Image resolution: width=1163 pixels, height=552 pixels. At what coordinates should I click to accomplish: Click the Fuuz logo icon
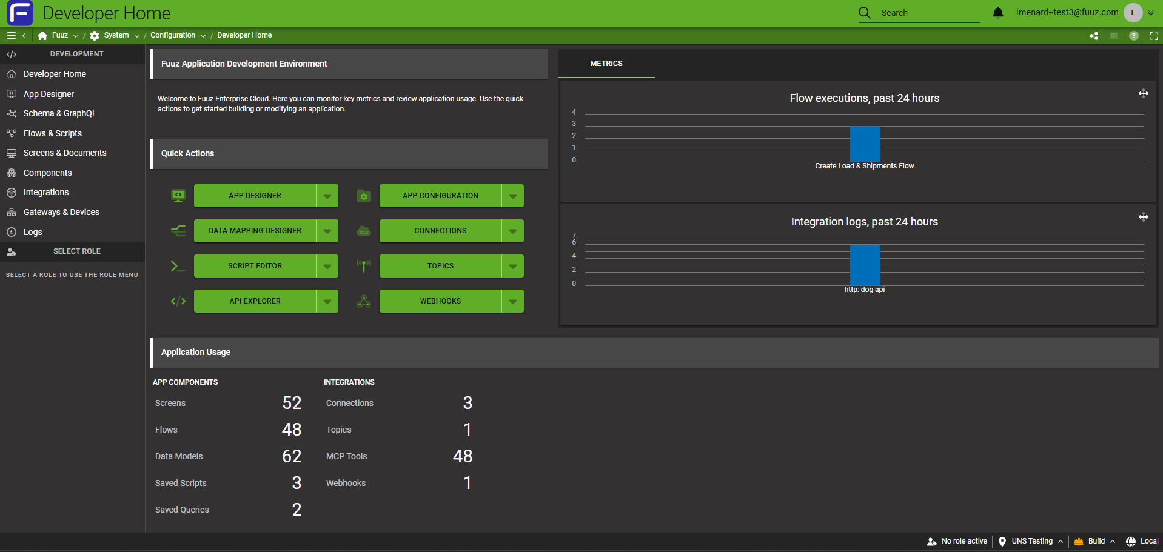pyautogui.click(x=20, y=13)
